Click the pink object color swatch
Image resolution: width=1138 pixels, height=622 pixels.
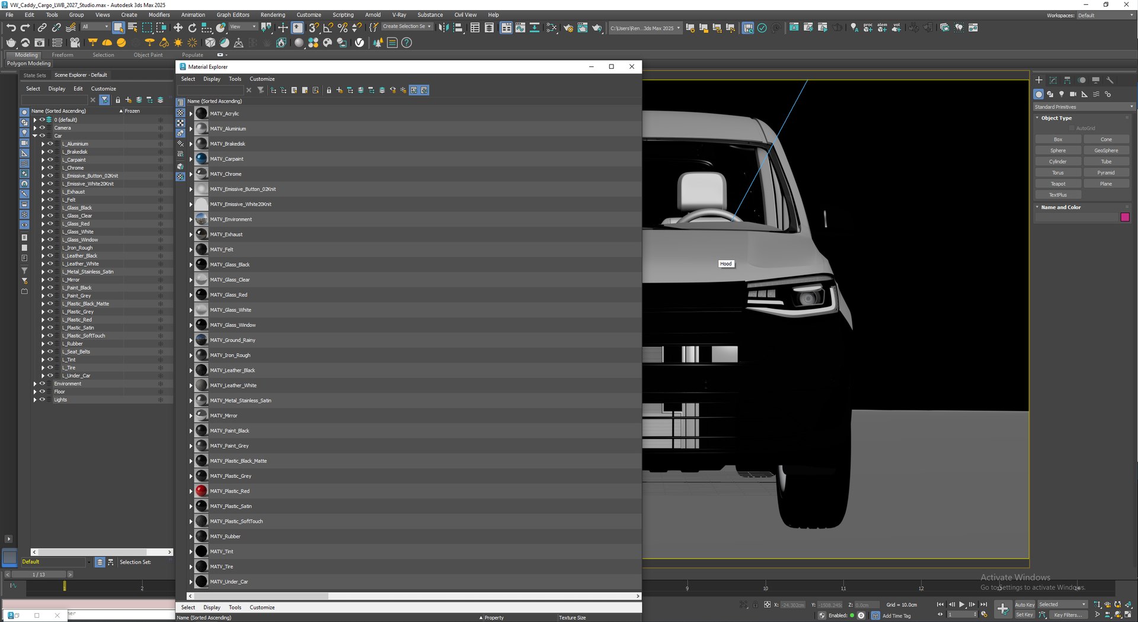(x=1125, y=217)
